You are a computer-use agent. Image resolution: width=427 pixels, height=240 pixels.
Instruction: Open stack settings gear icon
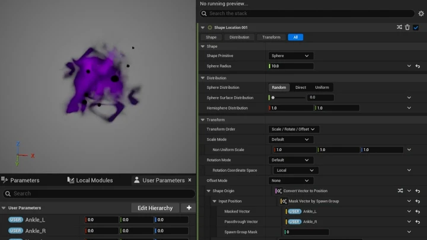click(x=421, y=13)
